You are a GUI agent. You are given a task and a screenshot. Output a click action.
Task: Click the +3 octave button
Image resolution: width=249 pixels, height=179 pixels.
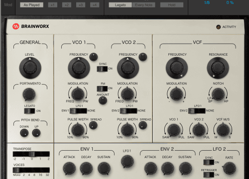(x=81, y=5)
